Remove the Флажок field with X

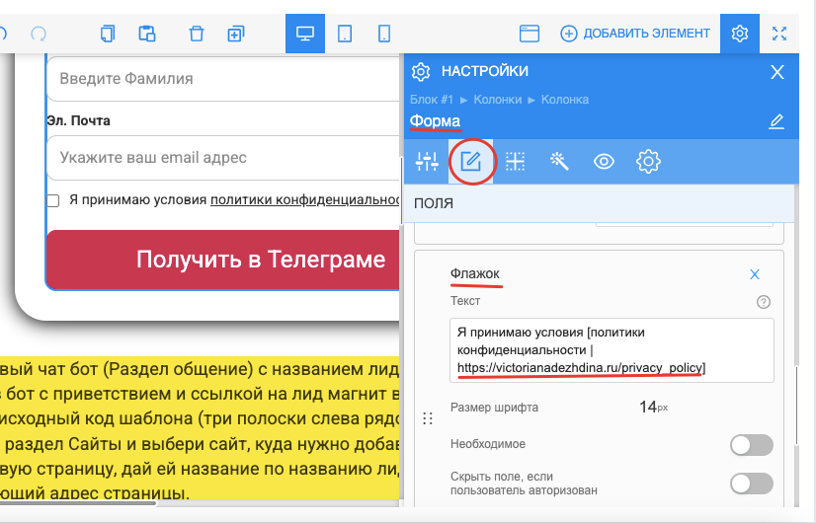[755, 274]
